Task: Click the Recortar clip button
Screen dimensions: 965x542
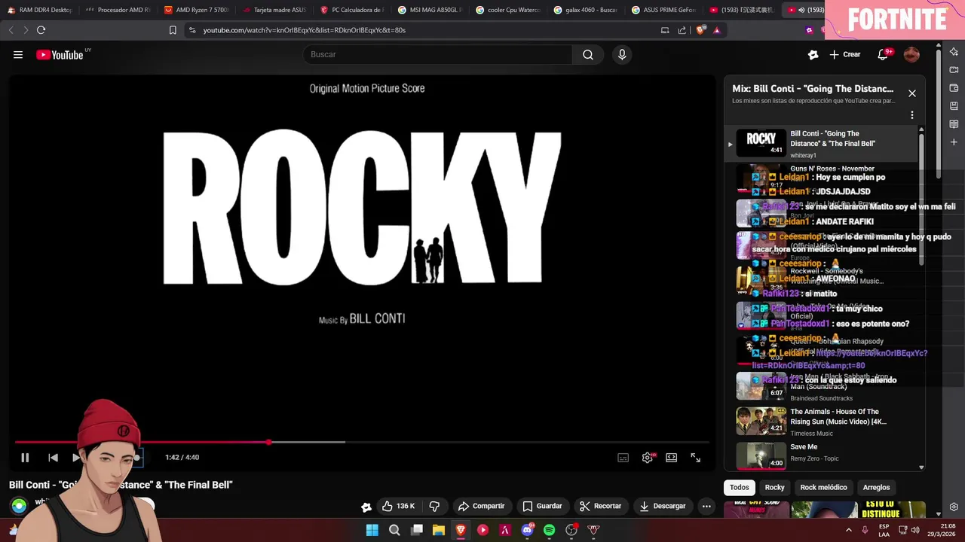Action: click(600, 506)
